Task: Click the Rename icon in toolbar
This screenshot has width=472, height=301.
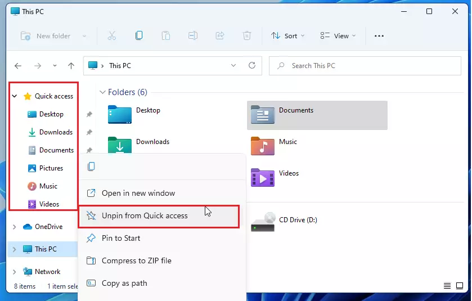Action: pyautogui.click(x=192, y=36)
